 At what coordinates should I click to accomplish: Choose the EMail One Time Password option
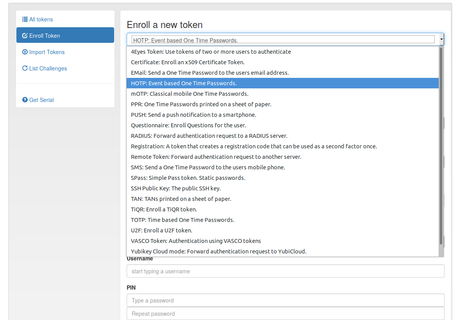tap(283, 72)
